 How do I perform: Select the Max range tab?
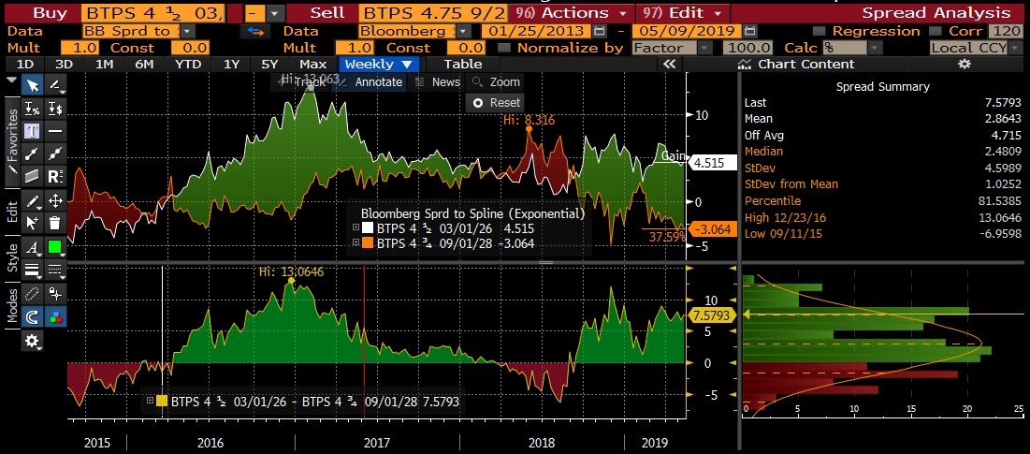(x=312, y=64)
